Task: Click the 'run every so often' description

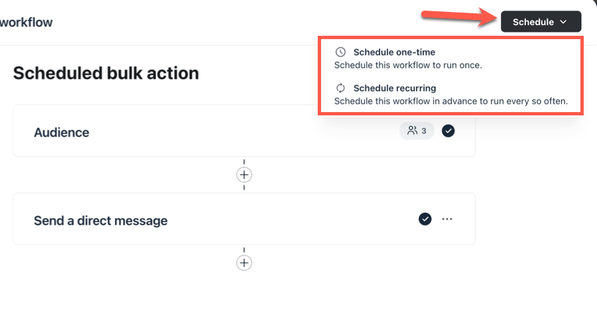Action: pos(450,101)
